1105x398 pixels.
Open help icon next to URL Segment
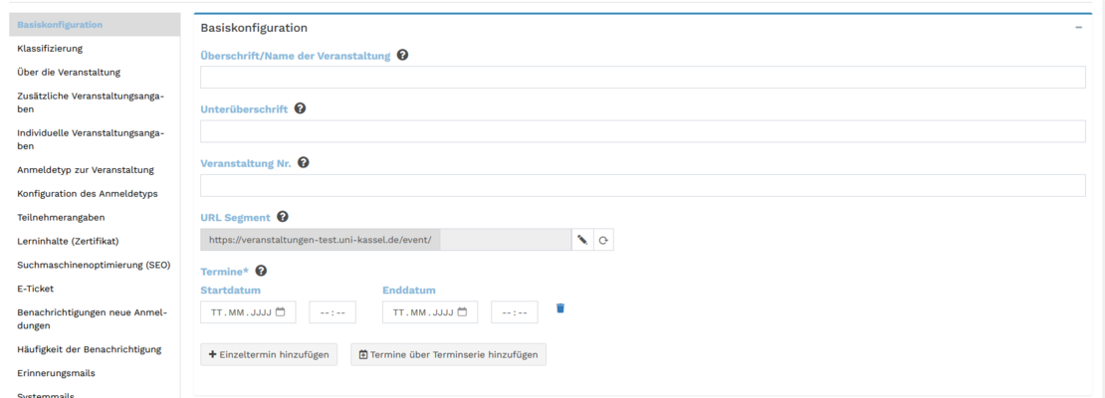coord(283,216)
